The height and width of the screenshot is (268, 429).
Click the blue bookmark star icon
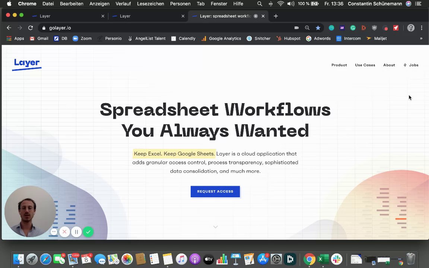pyautogui.click(x=318, y=28)
